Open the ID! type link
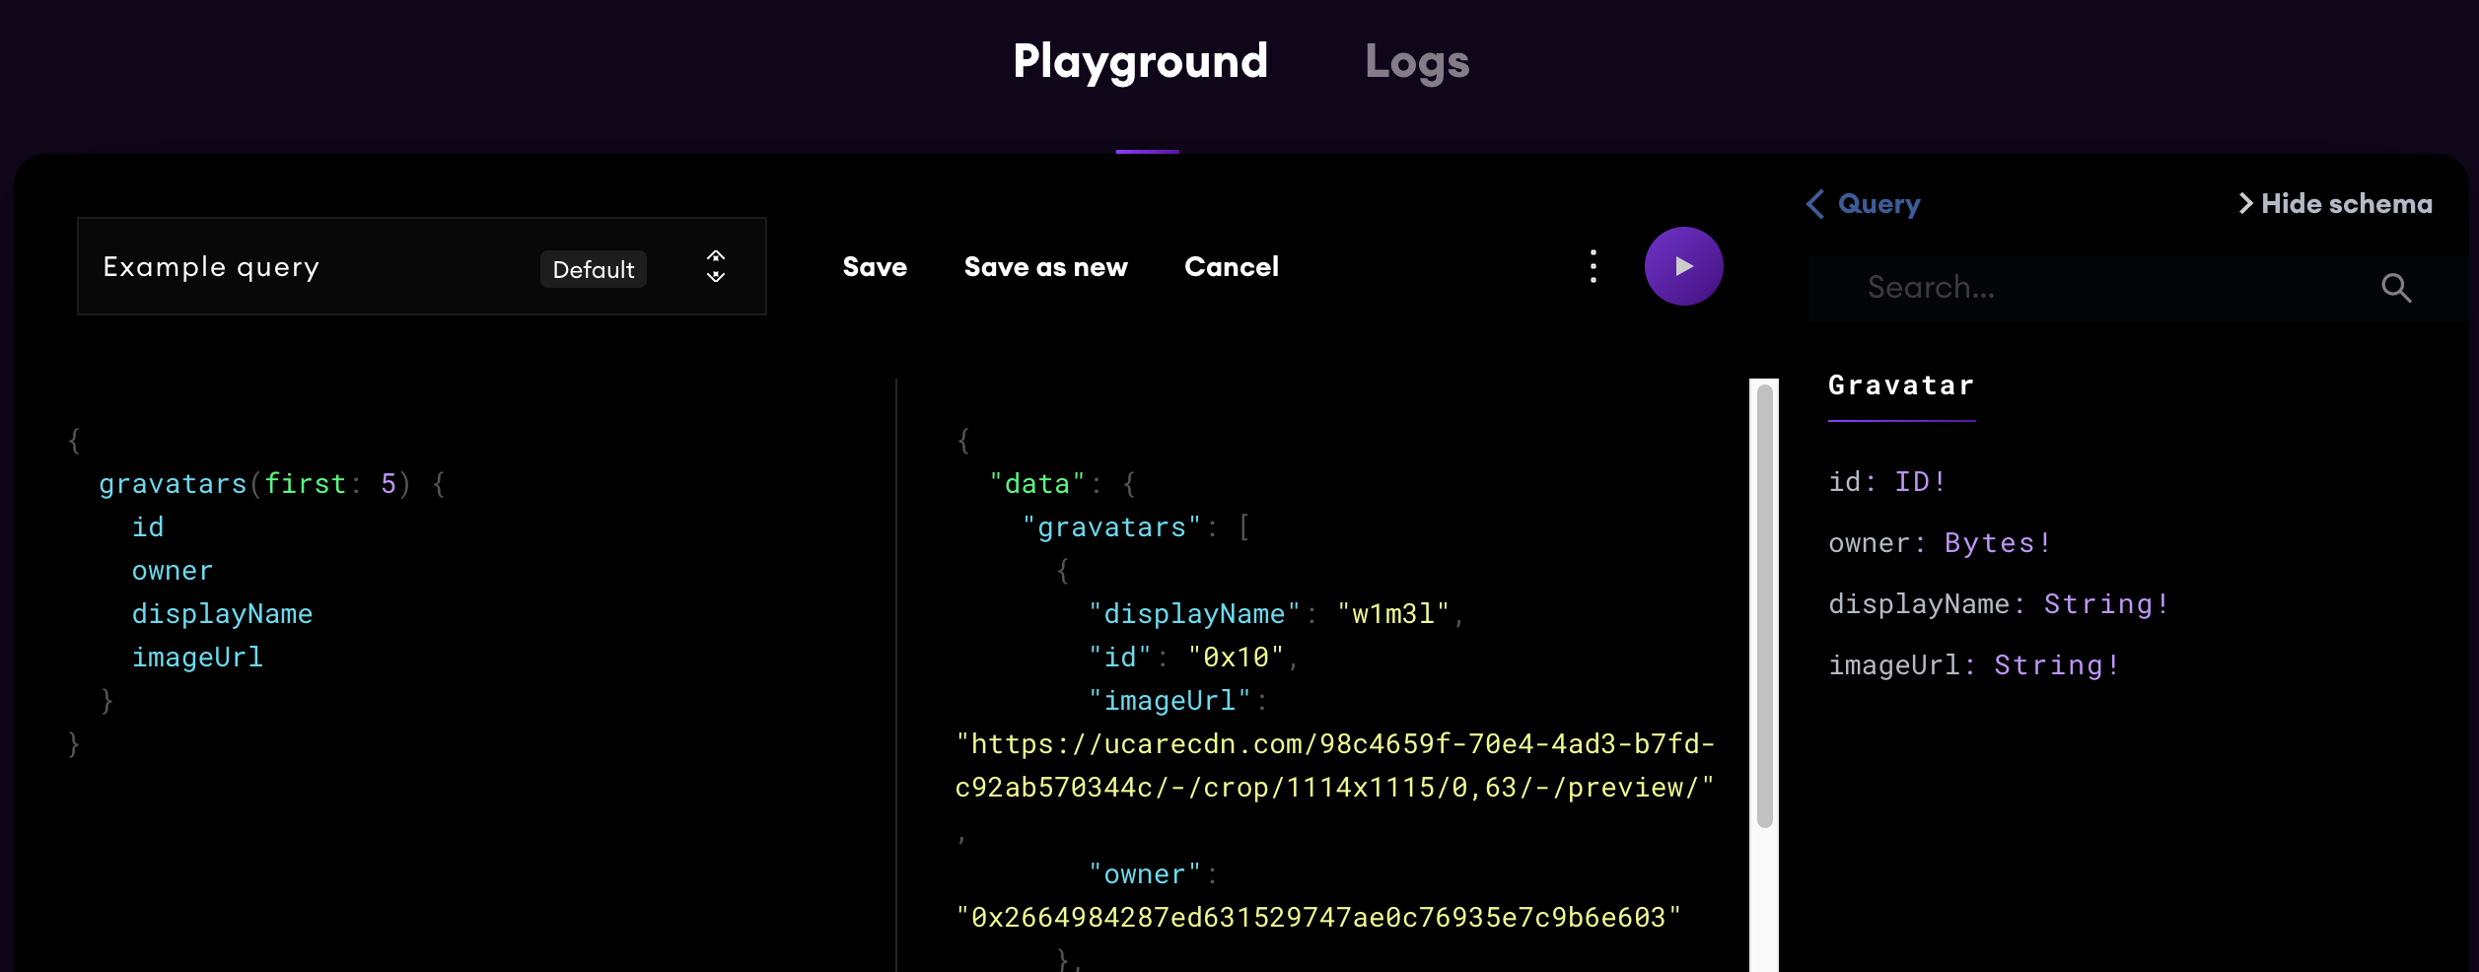The width and height of the screenshot is (2479, 972). point(1919,482)
